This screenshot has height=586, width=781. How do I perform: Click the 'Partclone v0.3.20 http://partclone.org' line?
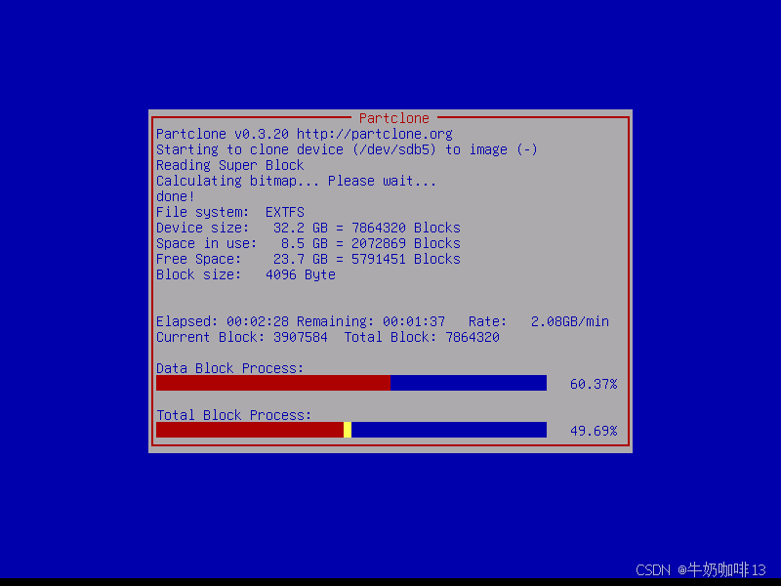coord(305,134)
